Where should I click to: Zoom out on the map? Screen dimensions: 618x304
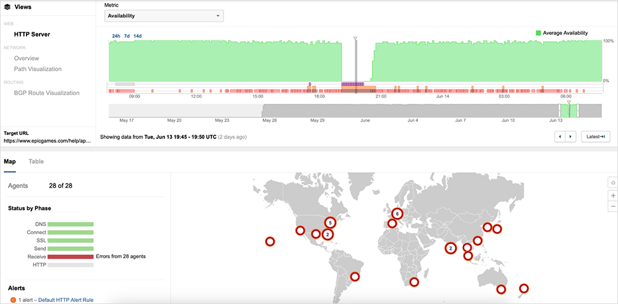coord(612,206)
